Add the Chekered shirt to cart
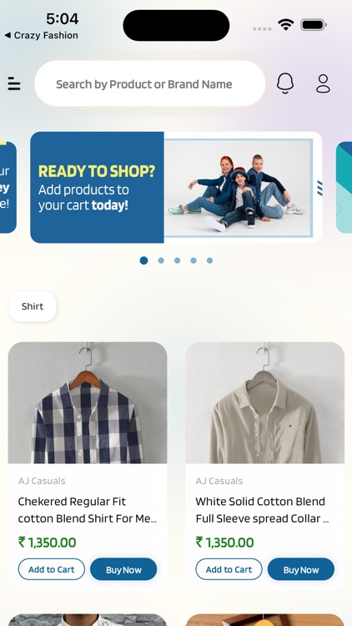Image resolution: width=352 pixels, height=626 pixels. pos(52,569)
